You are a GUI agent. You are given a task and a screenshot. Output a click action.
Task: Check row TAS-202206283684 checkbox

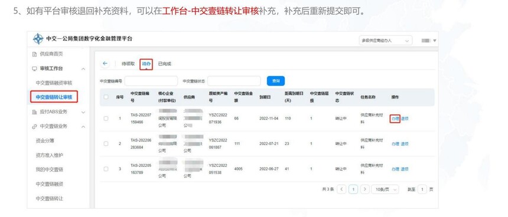click(106, 144)
